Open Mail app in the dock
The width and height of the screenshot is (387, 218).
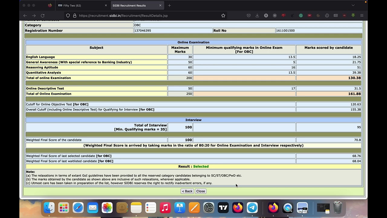point(93,208)
